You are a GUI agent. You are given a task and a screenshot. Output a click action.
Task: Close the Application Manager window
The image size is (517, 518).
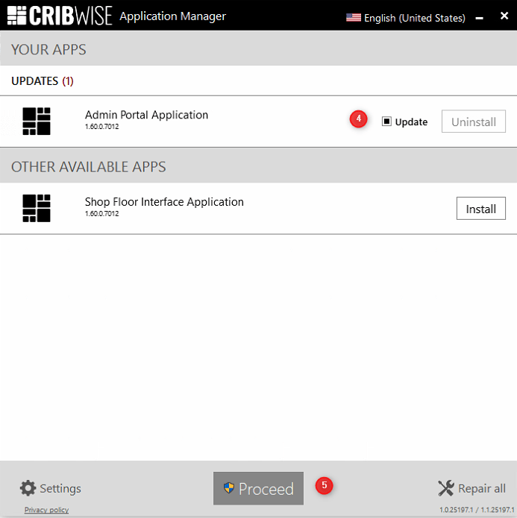pyautogui.click(x=504, y=16)
